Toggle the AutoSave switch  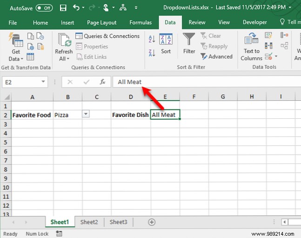44,8
